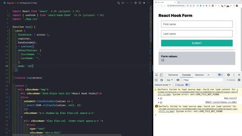Open the 'top' JavaScript context dropdown

[170, 80]
